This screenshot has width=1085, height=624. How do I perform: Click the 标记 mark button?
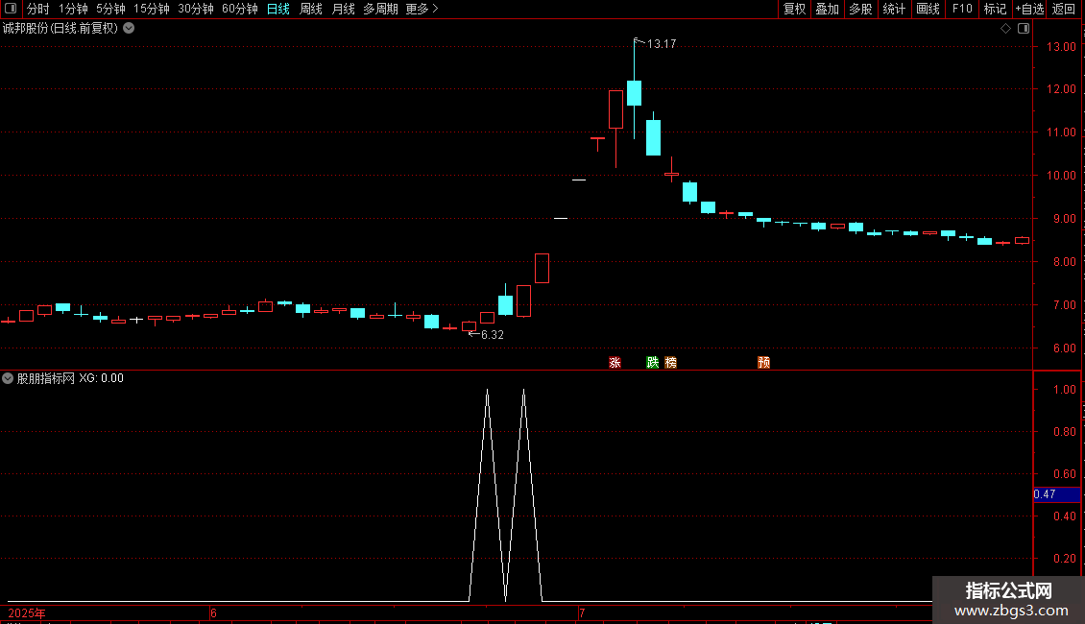[x=995, y=9]
